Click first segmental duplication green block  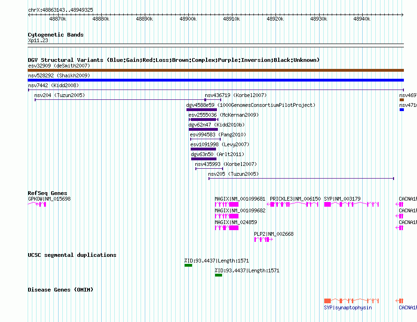click(x=188, y=265)
